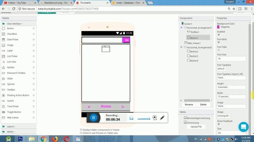Click the recorder webcam icon
The height and width of the screenshot is (142, 254).
click(155, 118)
